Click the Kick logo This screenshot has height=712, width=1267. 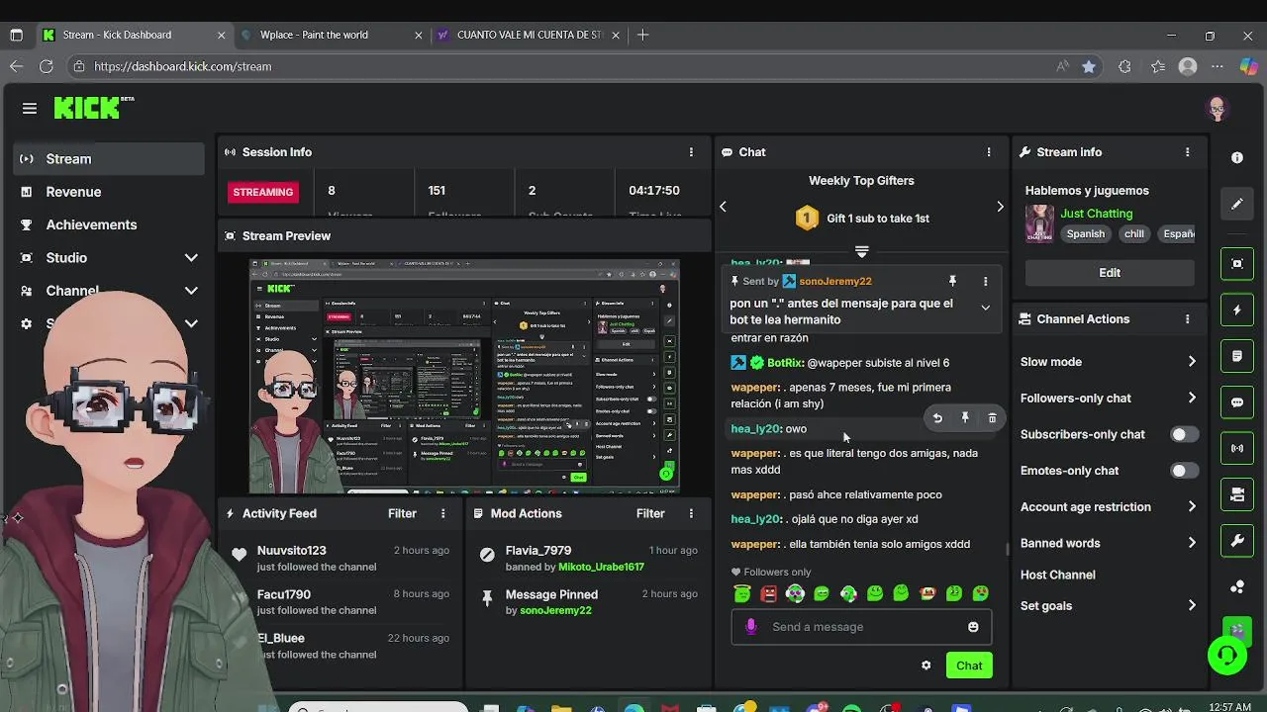93,108
